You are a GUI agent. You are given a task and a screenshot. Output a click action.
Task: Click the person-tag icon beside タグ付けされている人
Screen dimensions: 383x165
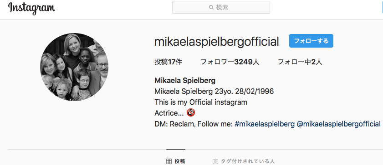coord(215,161)
